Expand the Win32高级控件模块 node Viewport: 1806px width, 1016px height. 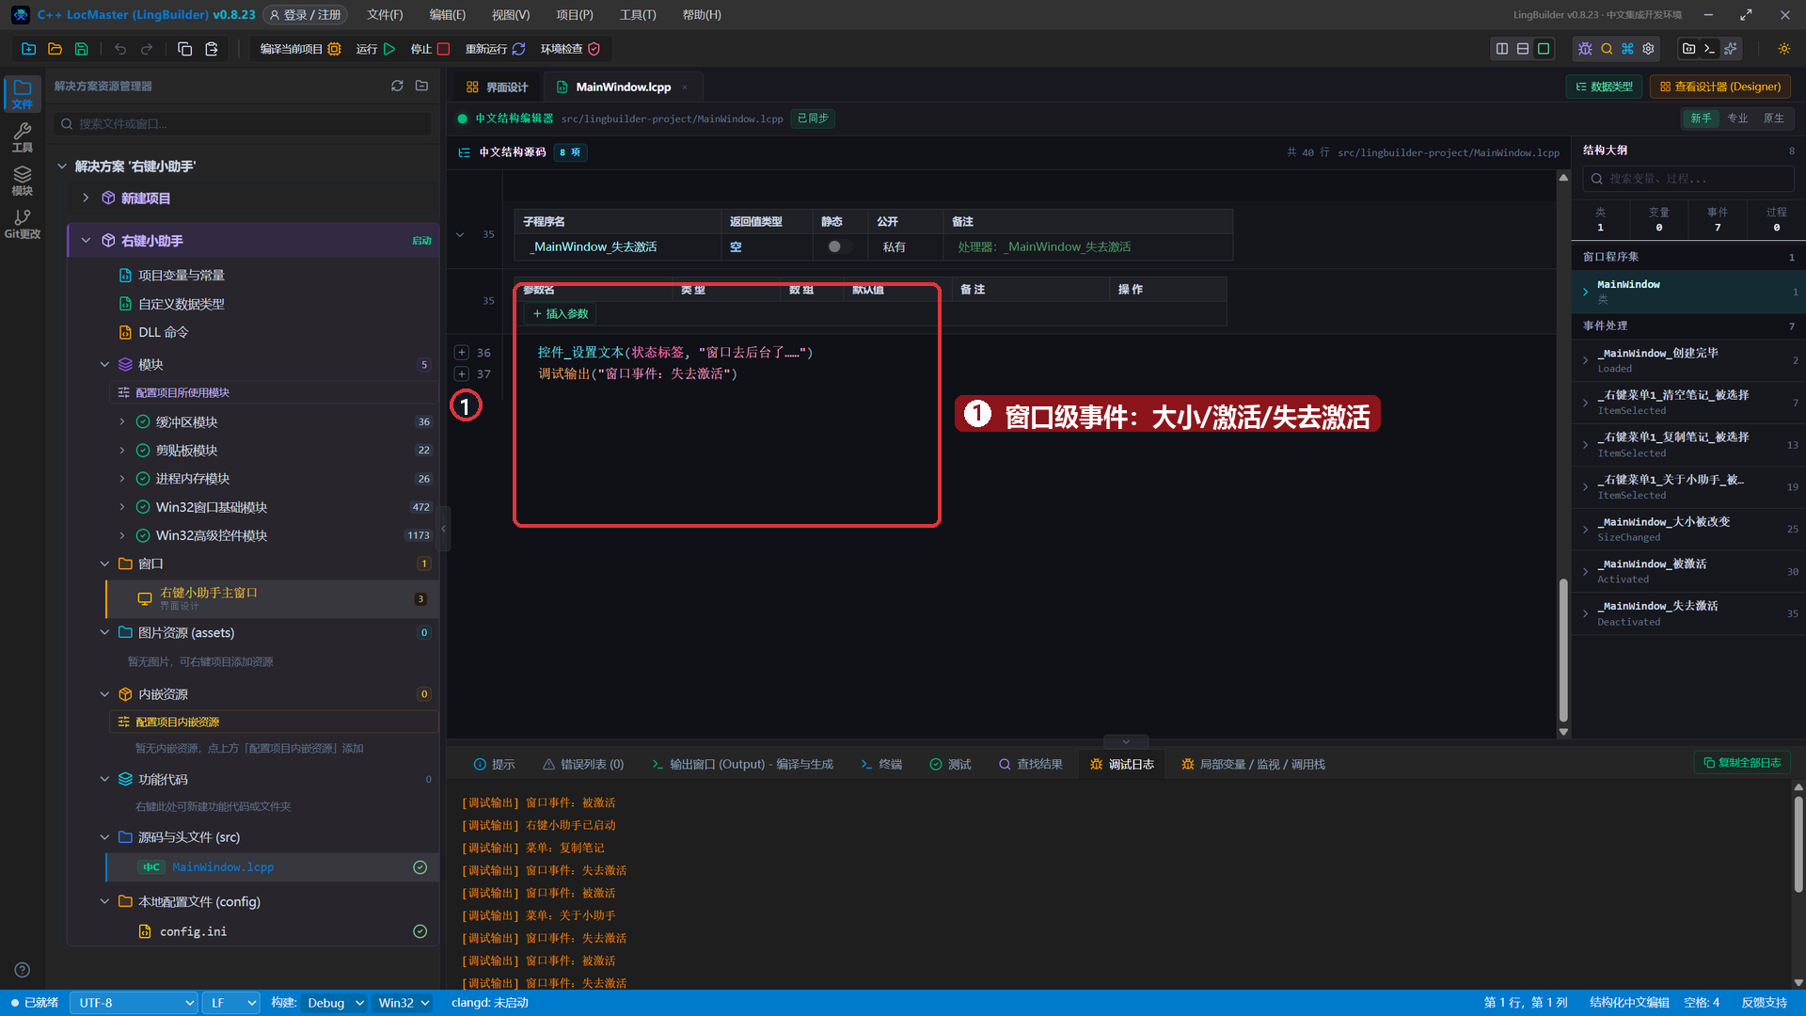point(122,535)
